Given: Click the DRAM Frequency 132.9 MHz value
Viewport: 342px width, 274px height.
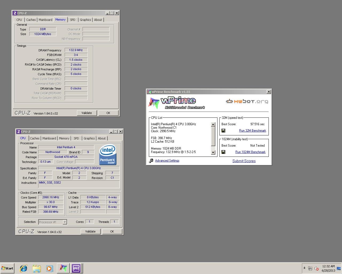Looking at the screenshot, I should coord(76,50).
